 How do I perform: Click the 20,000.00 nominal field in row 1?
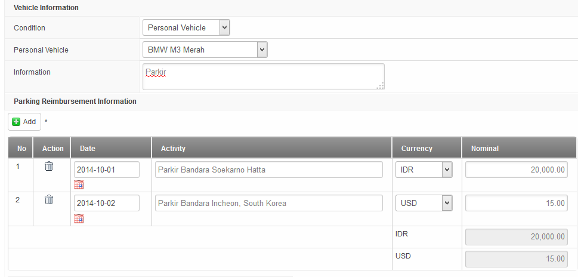[x=517, y=170]
